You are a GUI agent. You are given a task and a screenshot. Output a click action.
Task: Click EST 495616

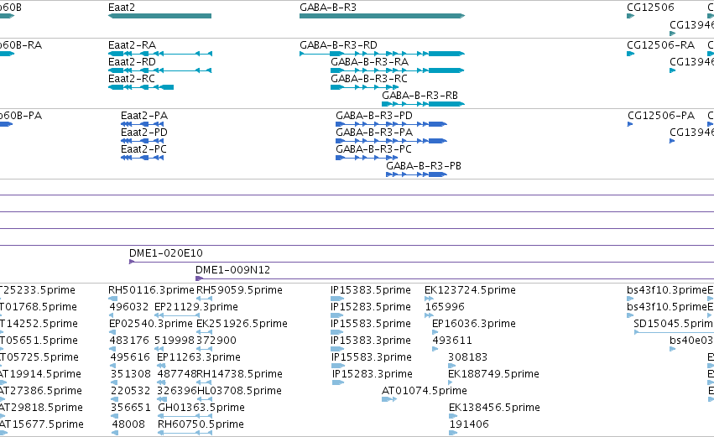tap(130, 357)
